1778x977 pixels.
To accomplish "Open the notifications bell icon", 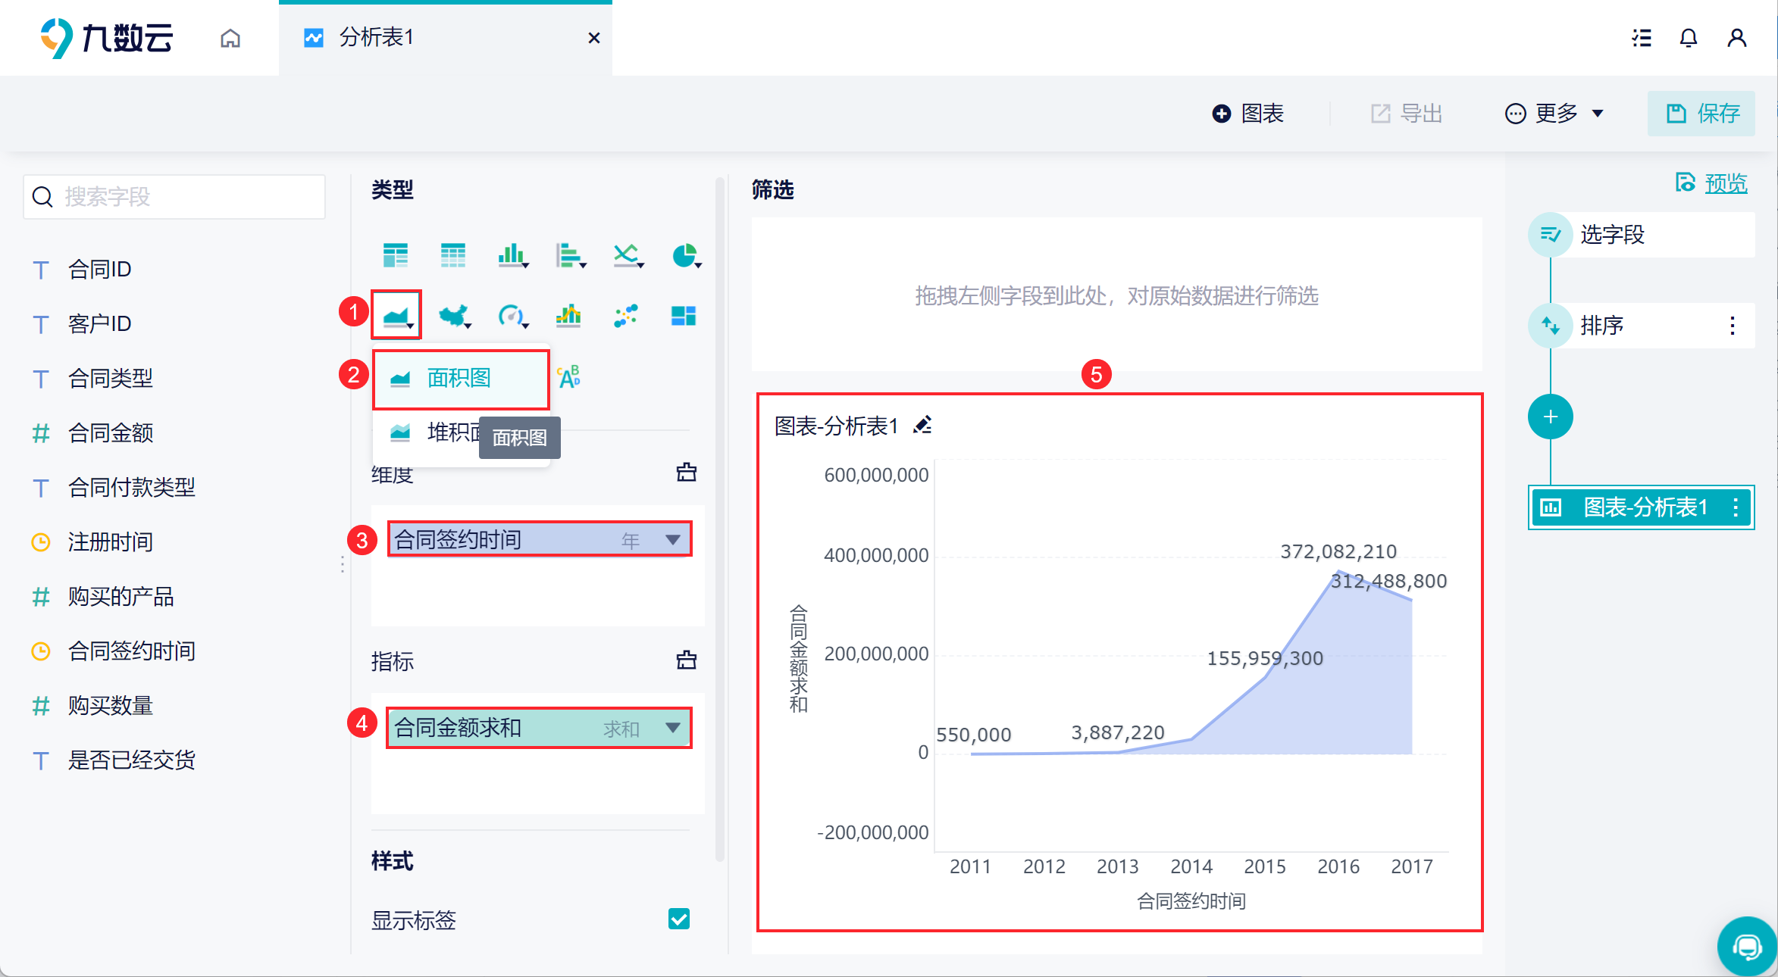I will pos(1688,38).
